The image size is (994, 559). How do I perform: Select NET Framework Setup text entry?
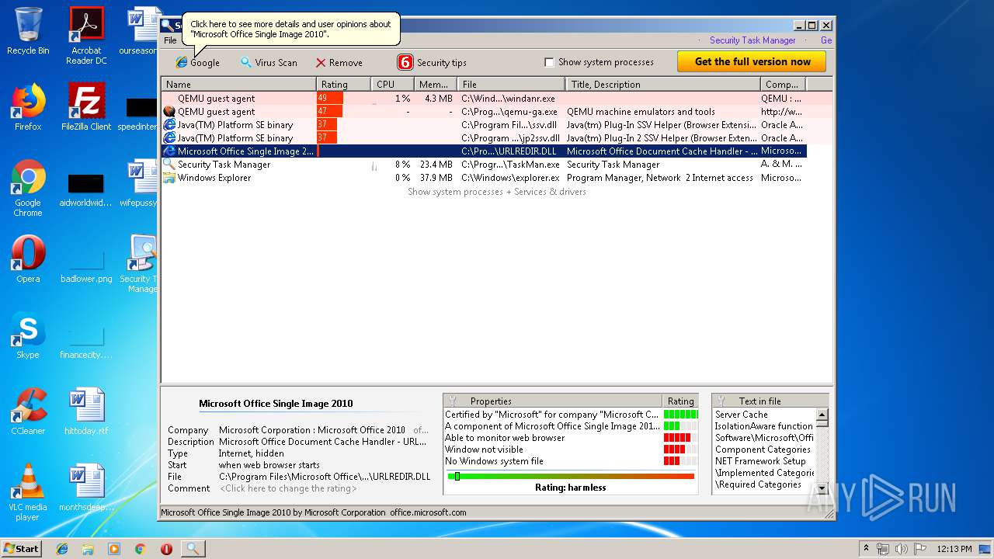coord(760,461)
